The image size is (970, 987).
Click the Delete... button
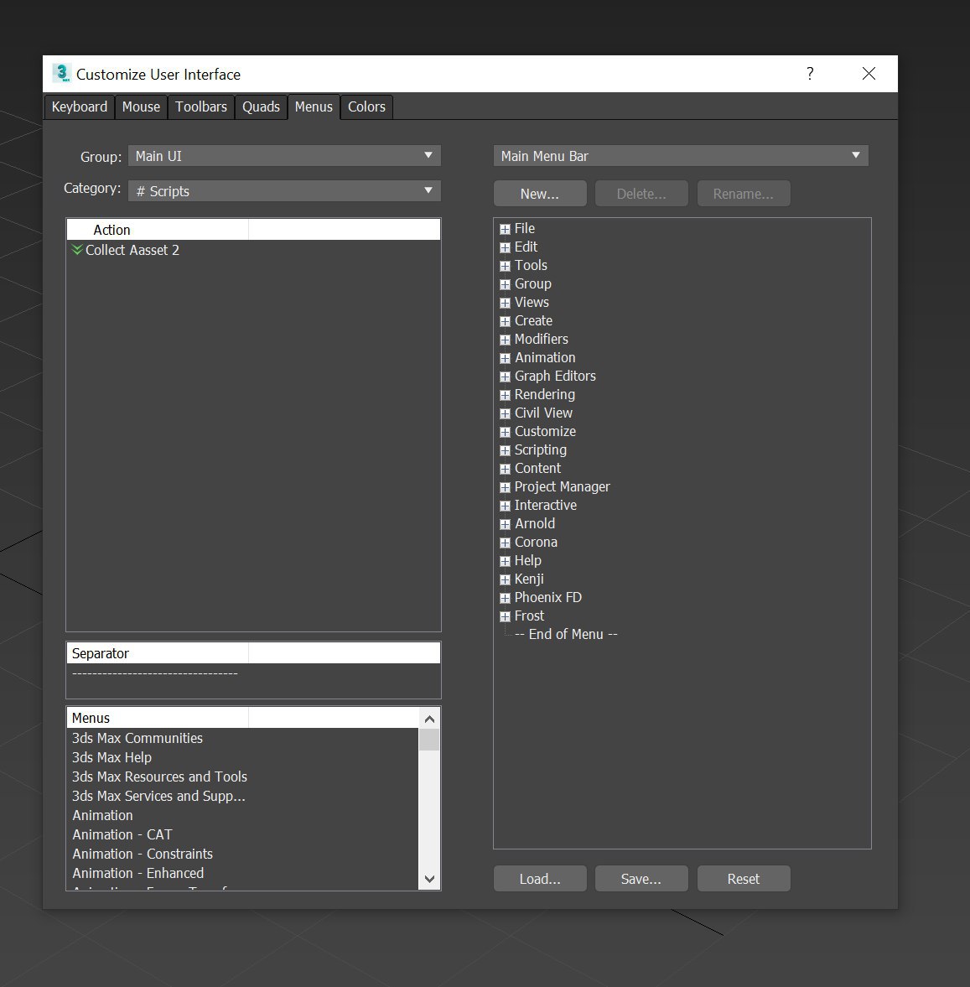[x=641, y=194]
